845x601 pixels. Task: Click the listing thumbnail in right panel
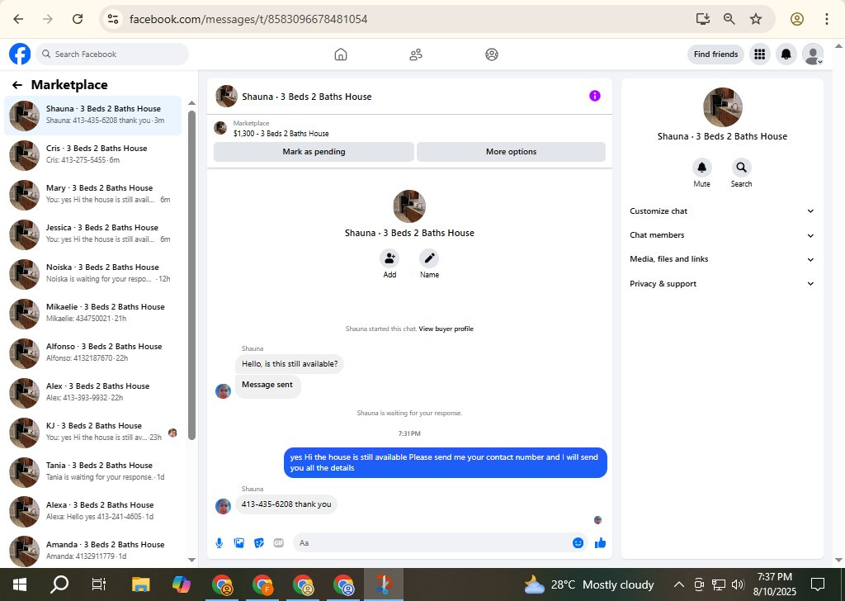pyautogui.click(x=722, y=107)
